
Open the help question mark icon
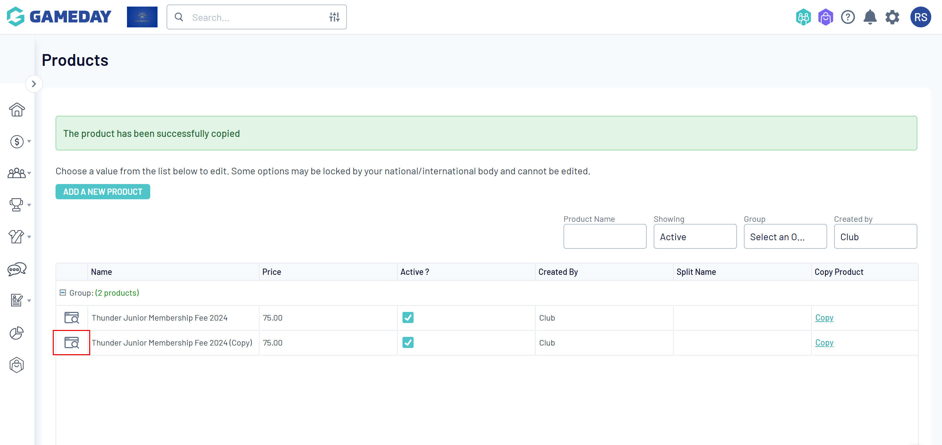(848, 17)
